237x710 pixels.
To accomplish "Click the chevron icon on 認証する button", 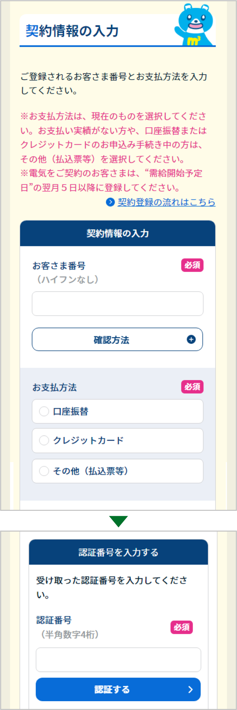I will [x=190, y=690].
